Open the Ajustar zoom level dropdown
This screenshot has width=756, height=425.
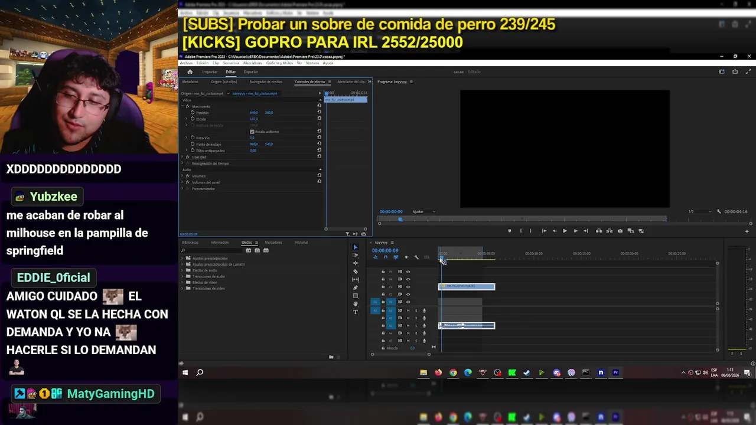pos(424,211)
